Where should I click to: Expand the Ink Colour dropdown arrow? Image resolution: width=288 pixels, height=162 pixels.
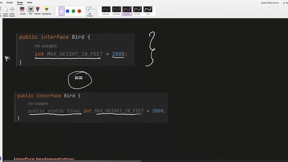93,9
